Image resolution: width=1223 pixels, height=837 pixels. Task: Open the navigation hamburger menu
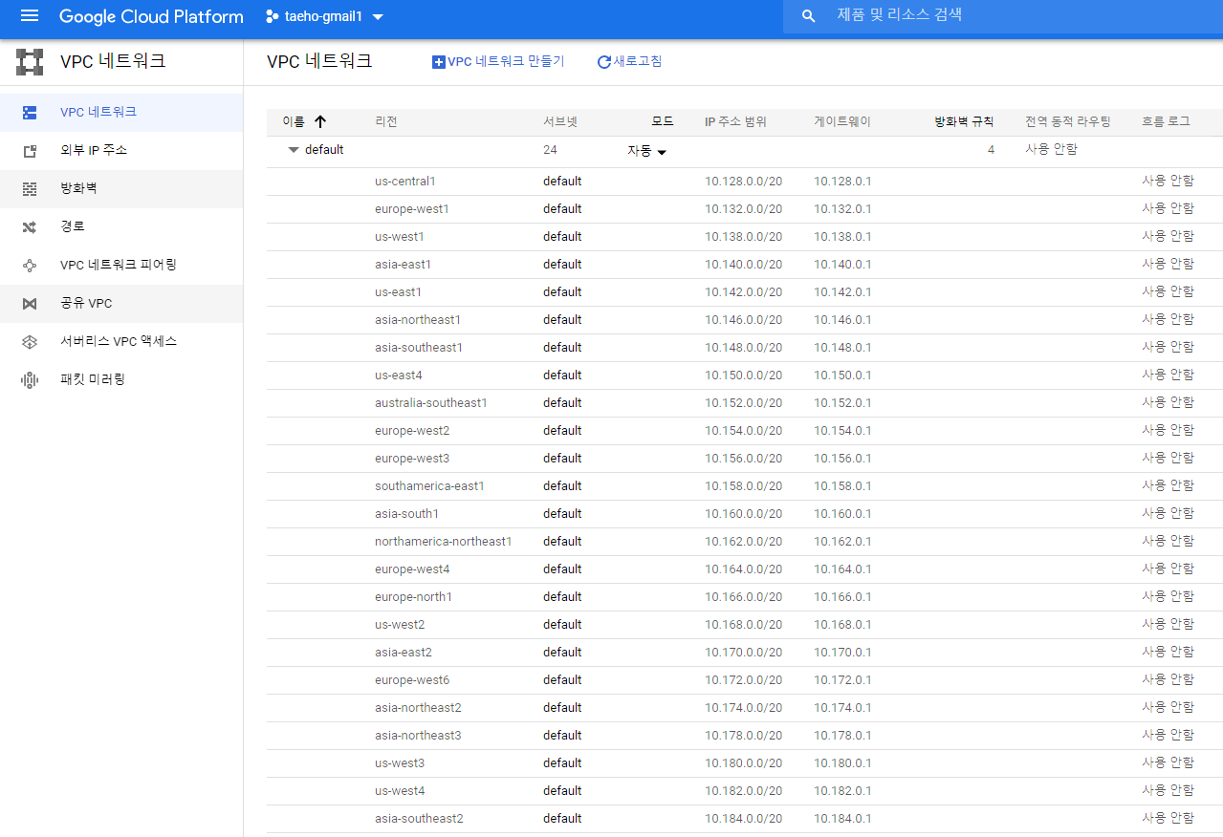tap(29, 16)
